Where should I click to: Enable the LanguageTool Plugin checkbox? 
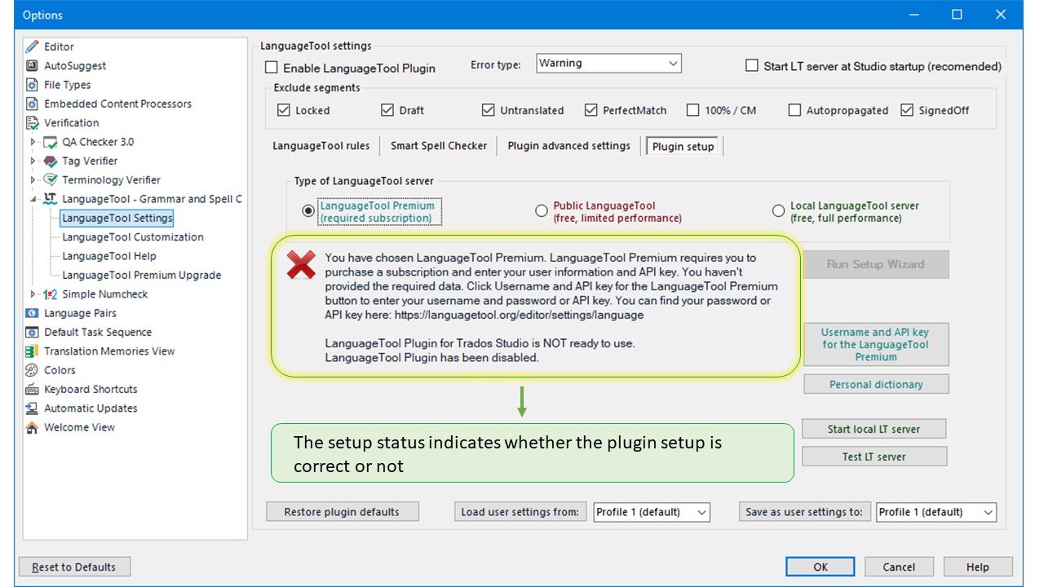click(x=271, y=68)
